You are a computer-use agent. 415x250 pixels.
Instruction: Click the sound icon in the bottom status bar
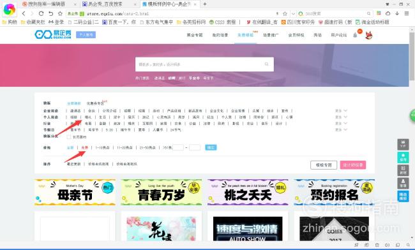tap(387, 245)
